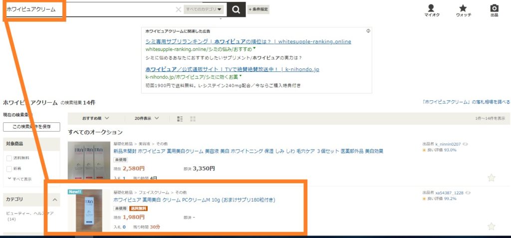Click the 美容液 breadcrumb link
The image size is (511, 238).
(144, 144)
